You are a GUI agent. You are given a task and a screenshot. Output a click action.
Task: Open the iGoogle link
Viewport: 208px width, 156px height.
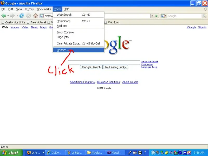click(x=191, y=27)
